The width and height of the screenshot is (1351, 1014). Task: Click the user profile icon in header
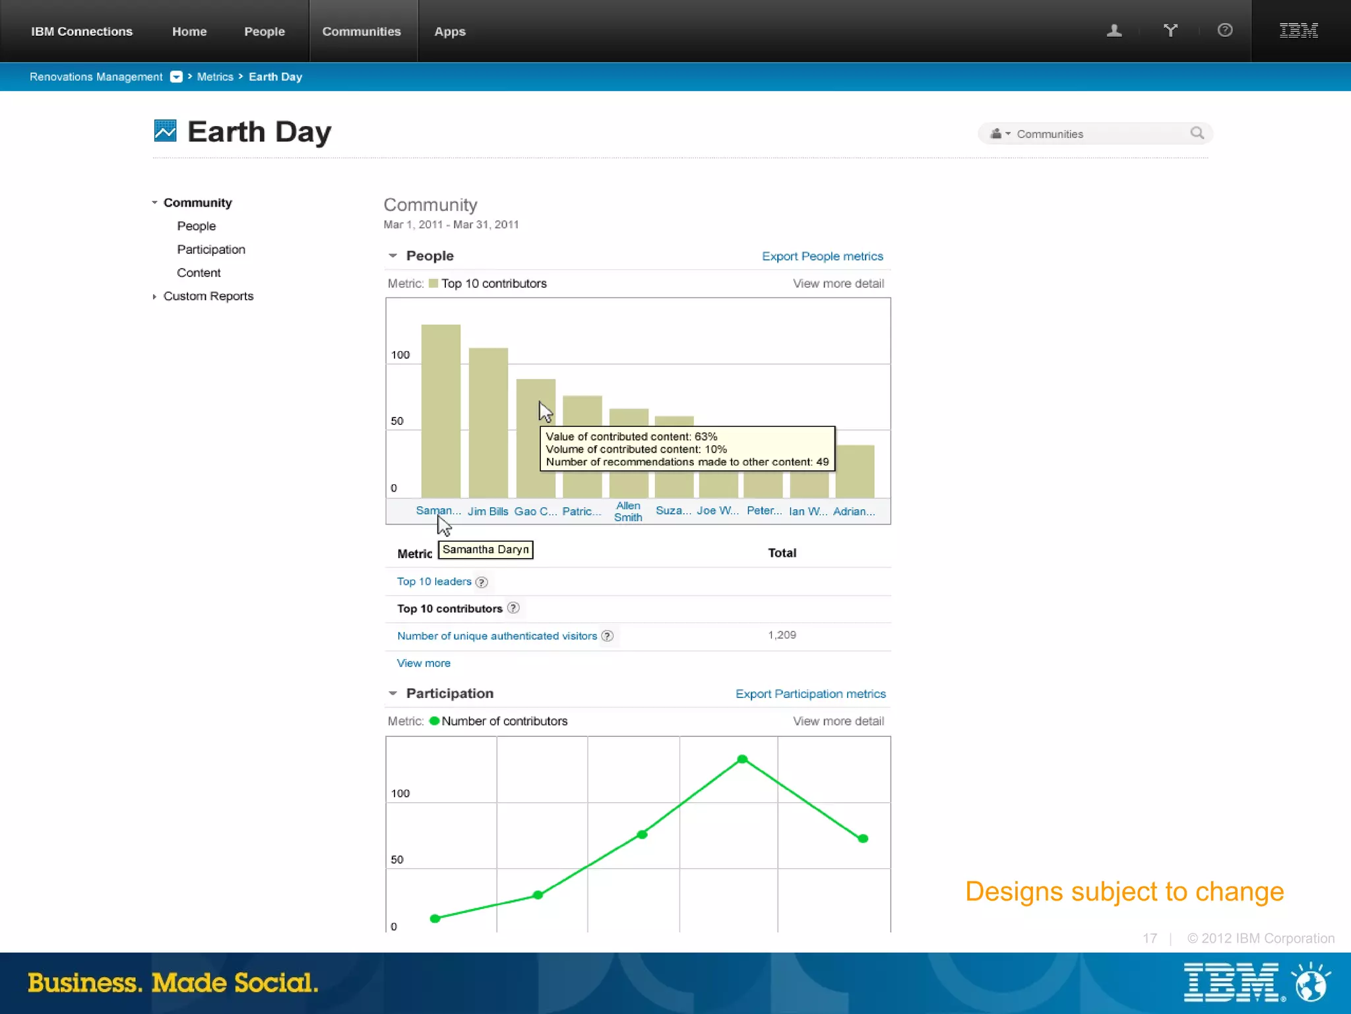click(1114, 30)
